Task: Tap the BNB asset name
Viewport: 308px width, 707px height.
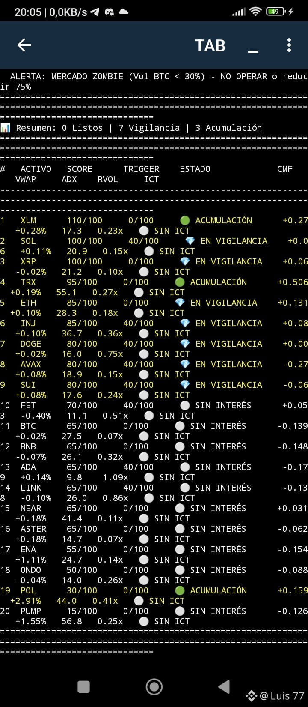Action: 28,447
